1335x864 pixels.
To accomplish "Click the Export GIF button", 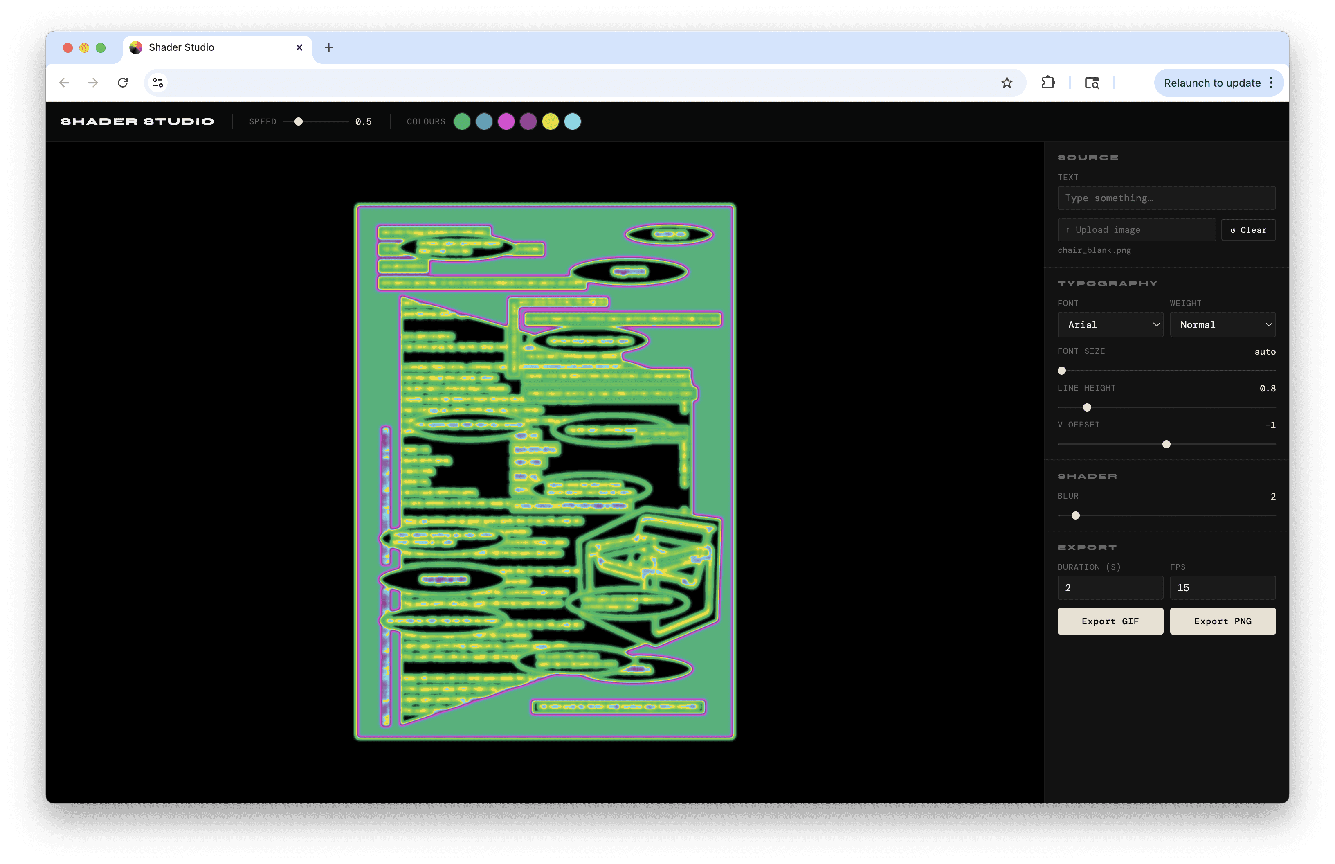I will [x=1110, y=621].
